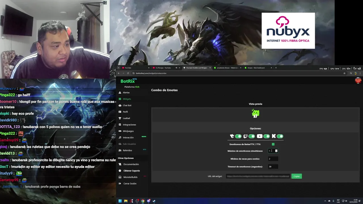
Task: Open Interacción in the sidebar
Action: (x=128, y=137)
